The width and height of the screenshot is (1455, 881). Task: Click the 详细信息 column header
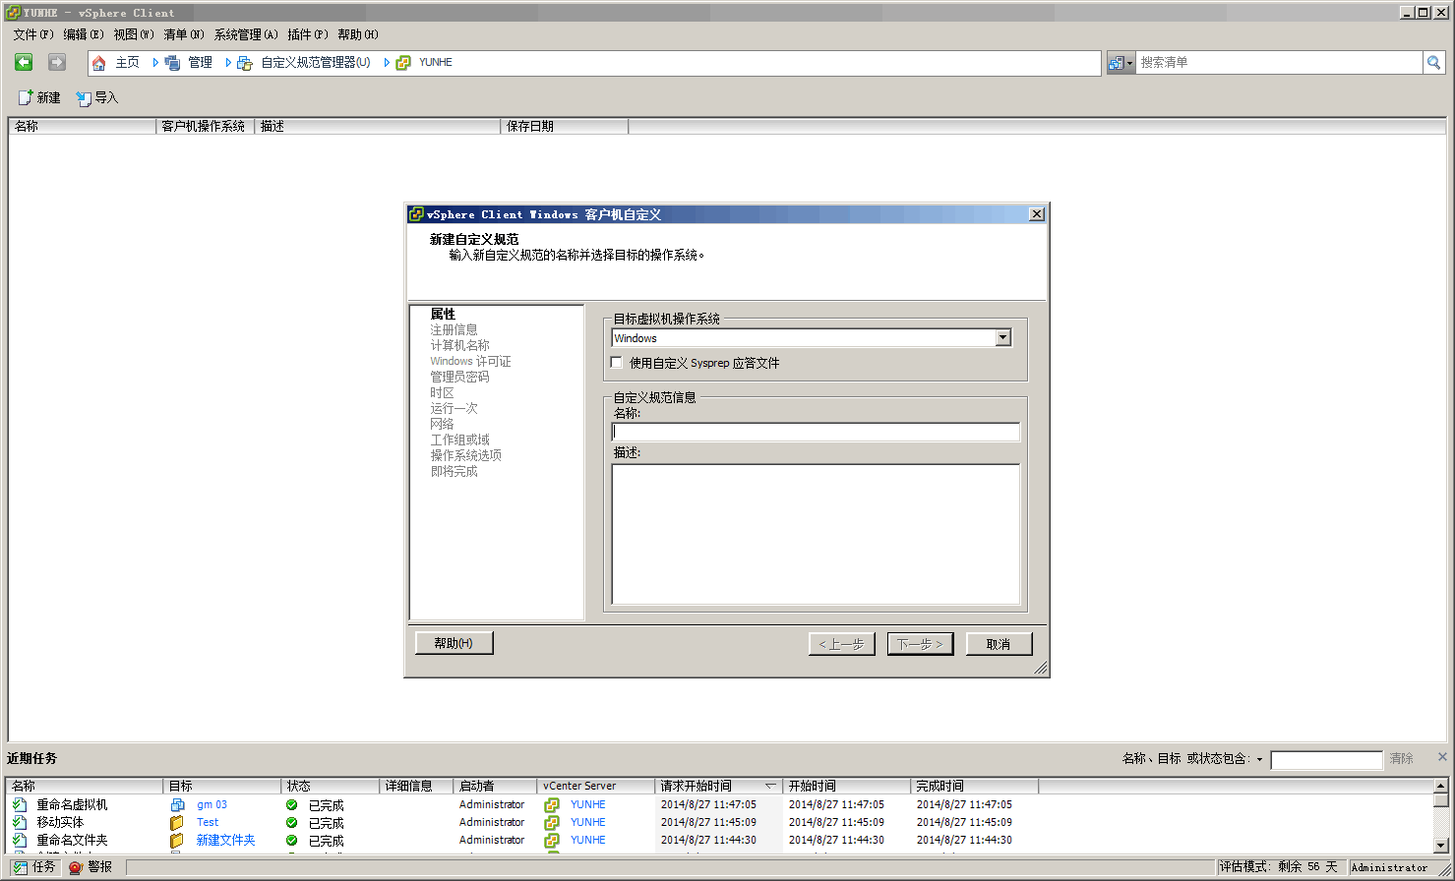coord(417,786)
